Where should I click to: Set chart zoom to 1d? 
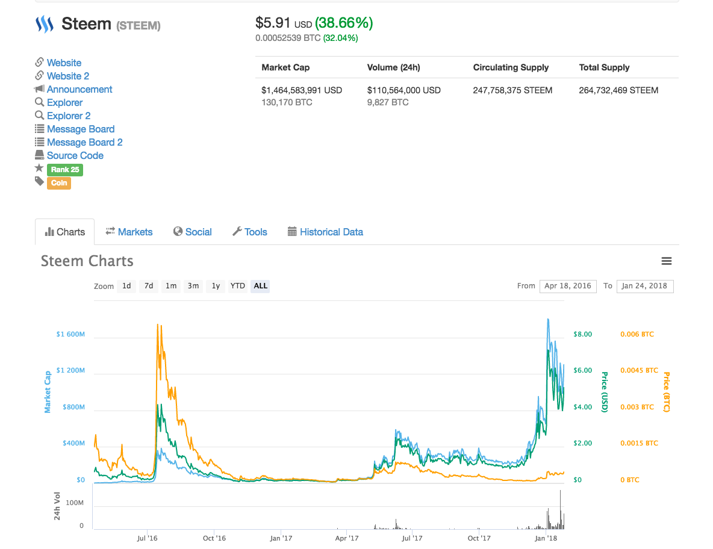(x=126, y=286)
